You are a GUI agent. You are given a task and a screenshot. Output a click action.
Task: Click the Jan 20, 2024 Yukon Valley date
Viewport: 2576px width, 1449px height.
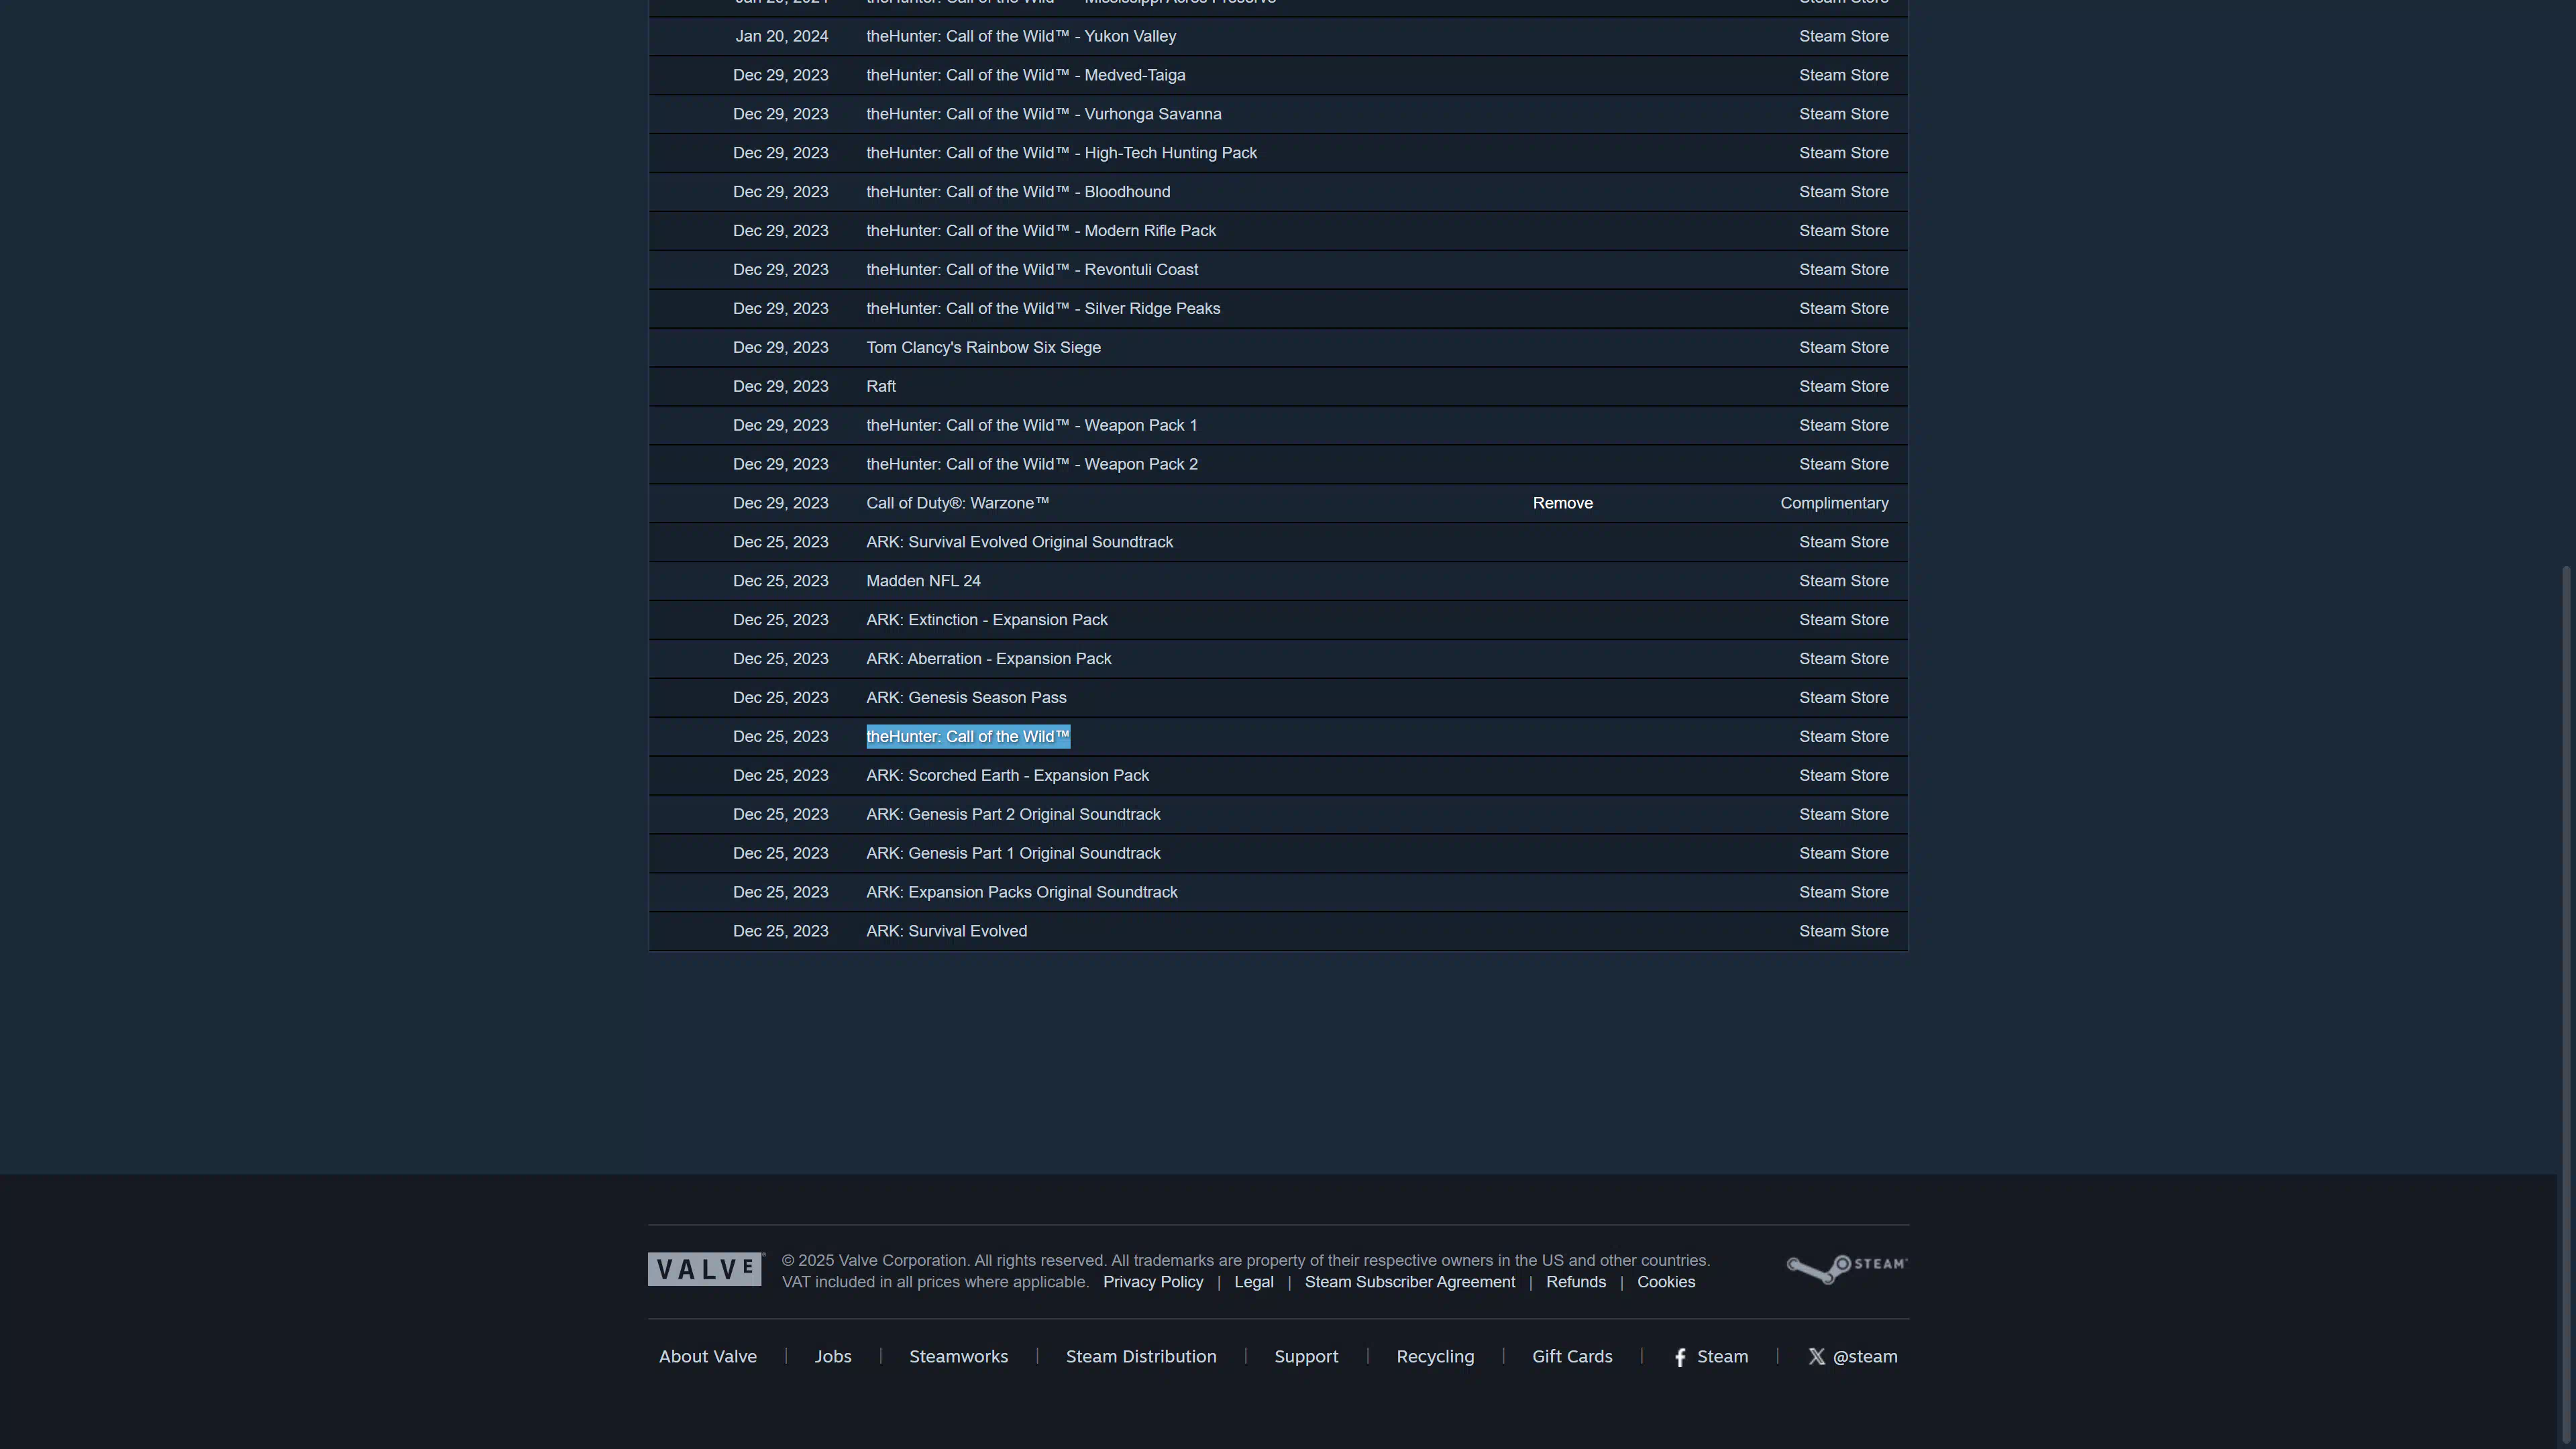point(782,36)
